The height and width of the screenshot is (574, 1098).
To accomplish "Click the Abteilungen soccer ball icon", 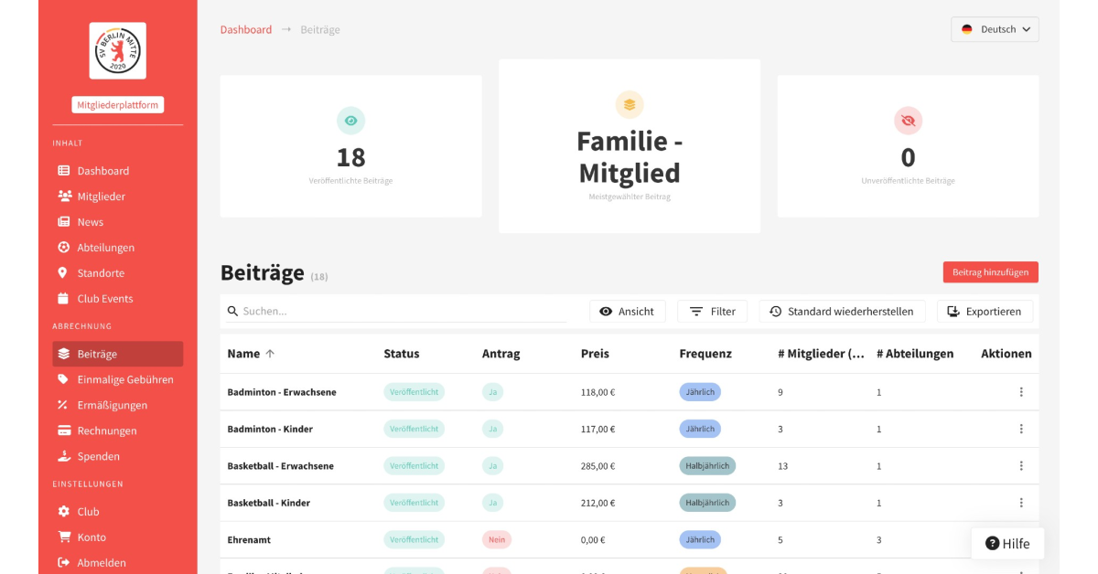I will click(63, 248).
